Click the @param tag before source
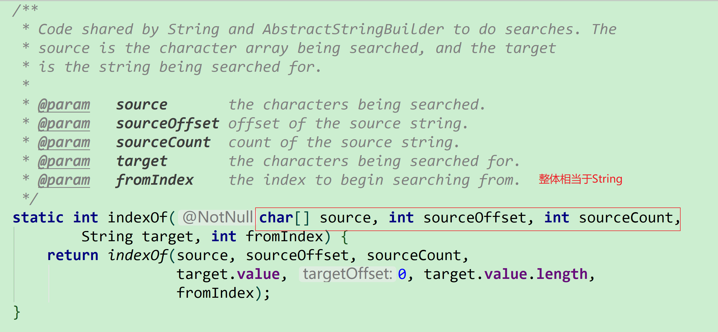 (x=64, y=105)
